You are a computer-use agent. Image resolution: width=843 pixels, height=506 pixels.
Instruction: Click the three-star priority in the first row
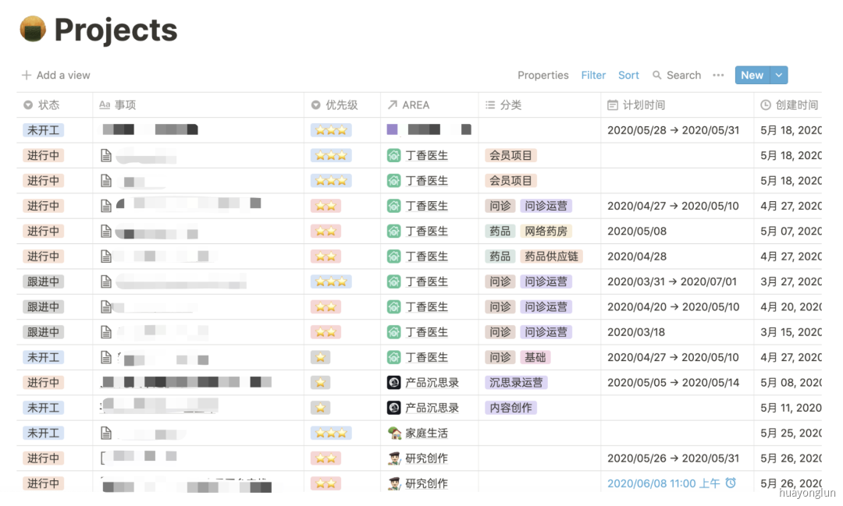coord(331,130)
